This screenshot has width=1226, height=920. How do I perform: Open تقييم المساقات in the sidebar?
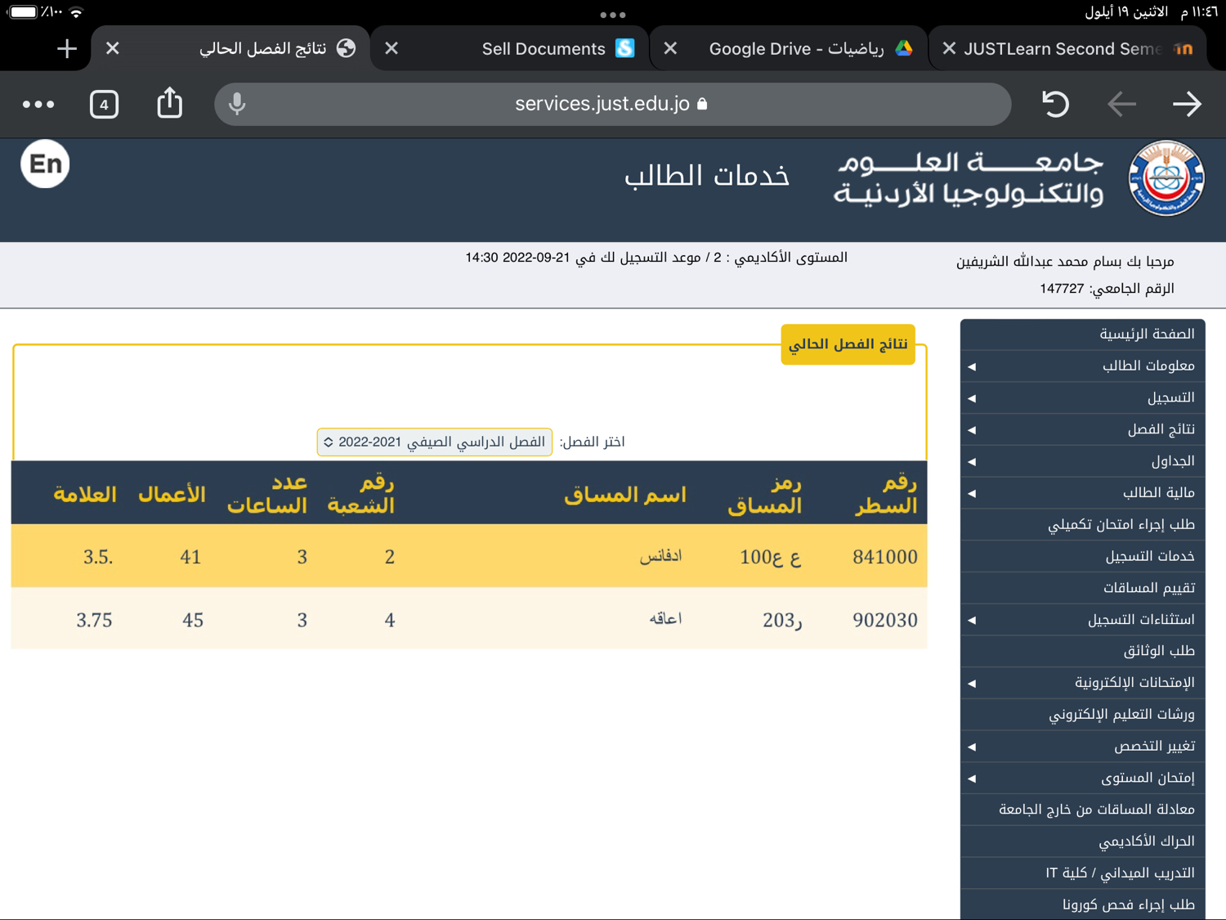(x=1082, y=587)
